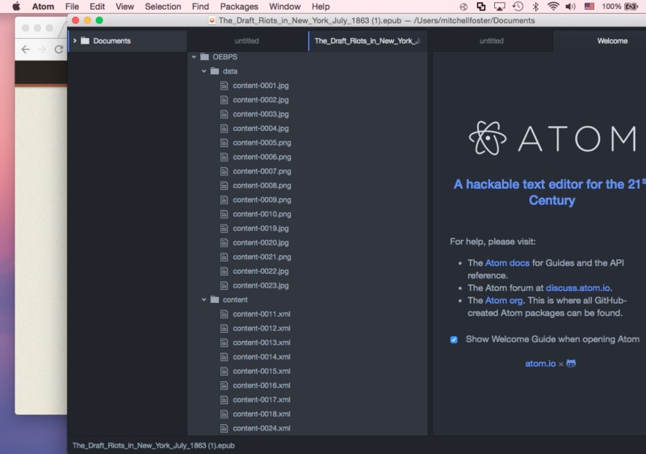The width and height of the screenshot is (646, 454).
Task: Collapse the data folder
Action: tap(204, 71)
